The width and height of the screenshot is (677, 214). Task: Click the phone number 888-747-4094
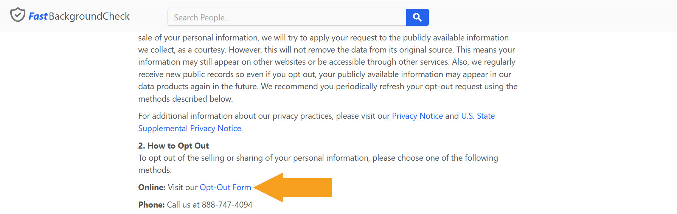pos(227,205)
